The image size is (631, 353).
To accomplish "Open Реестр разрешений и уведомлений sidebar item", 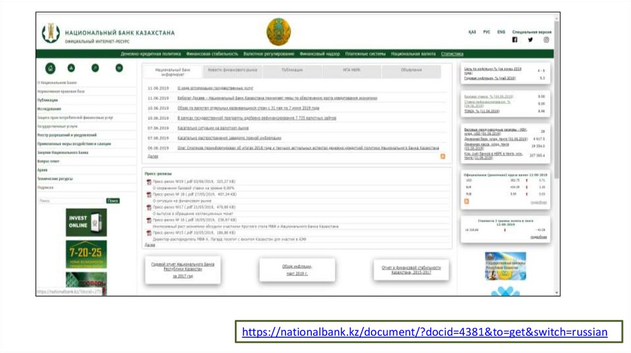I will coord(67,135).
